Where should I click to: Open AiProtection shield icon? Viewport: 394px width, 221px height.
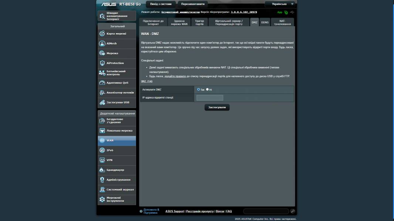[x=102, y=63]
